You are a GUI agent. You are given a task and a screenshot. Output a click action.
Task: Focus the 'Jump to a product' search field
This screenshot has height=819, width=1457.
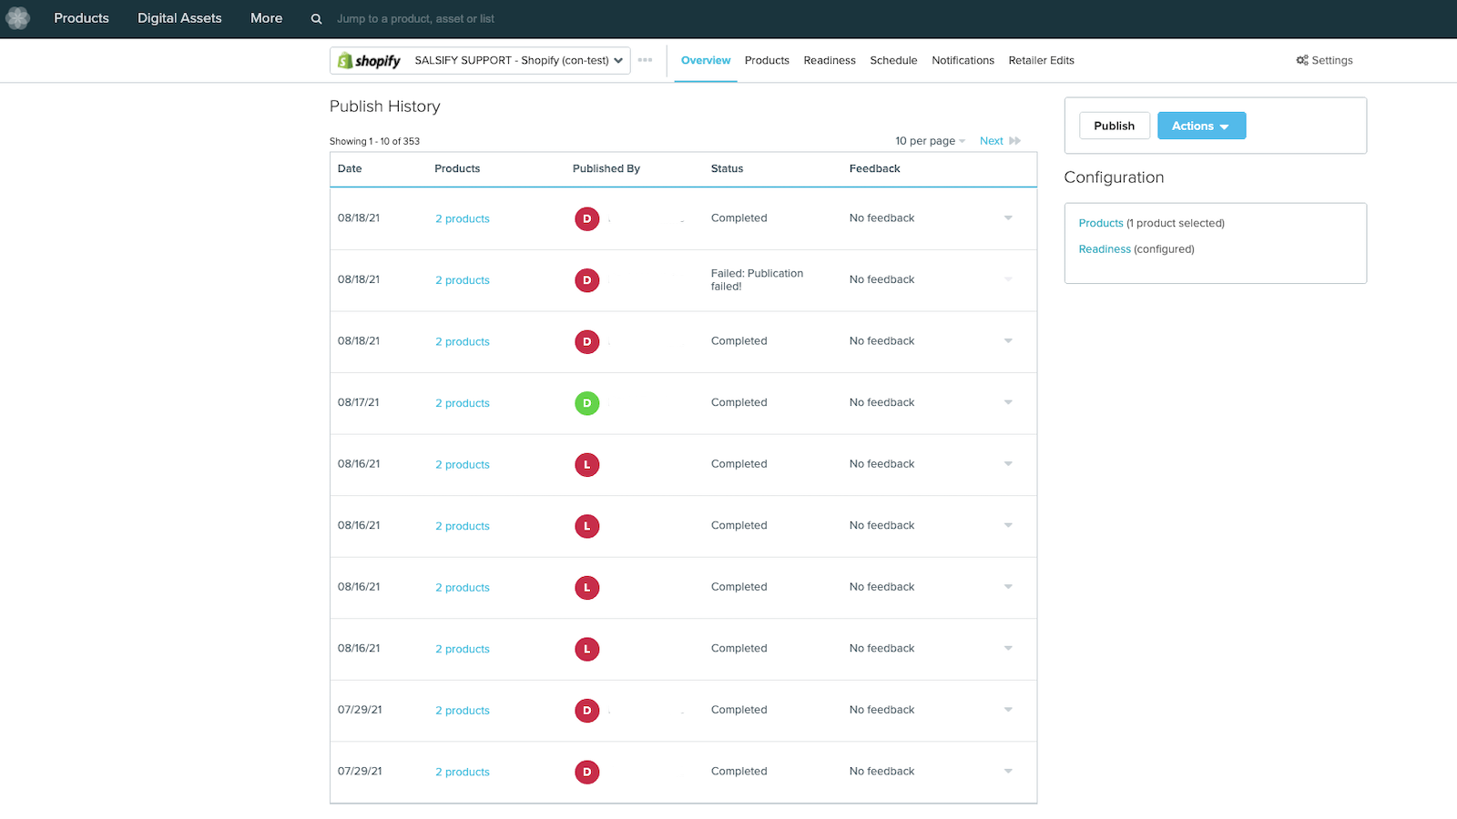415,18
